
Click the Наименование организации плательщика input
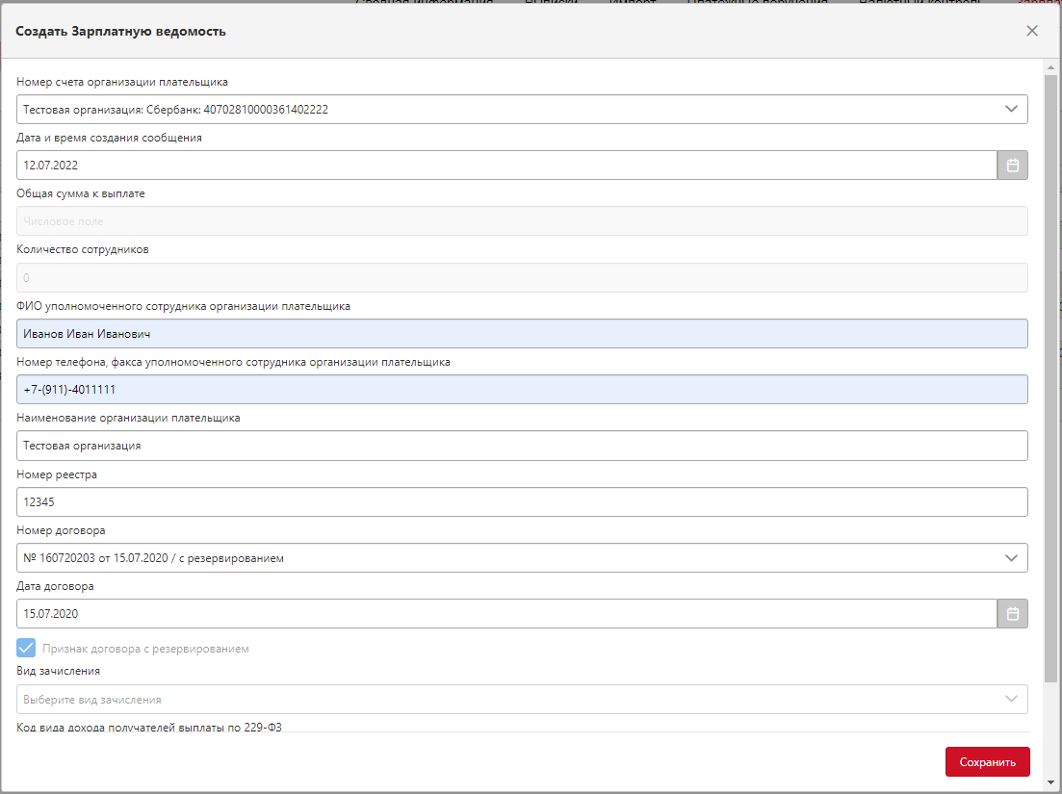coord(522,446)
